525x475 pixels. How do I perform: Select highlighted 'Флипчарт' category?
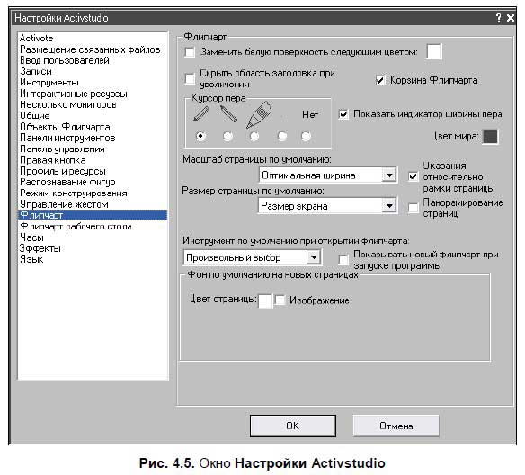pyautogui.click(x=93, y=215)
